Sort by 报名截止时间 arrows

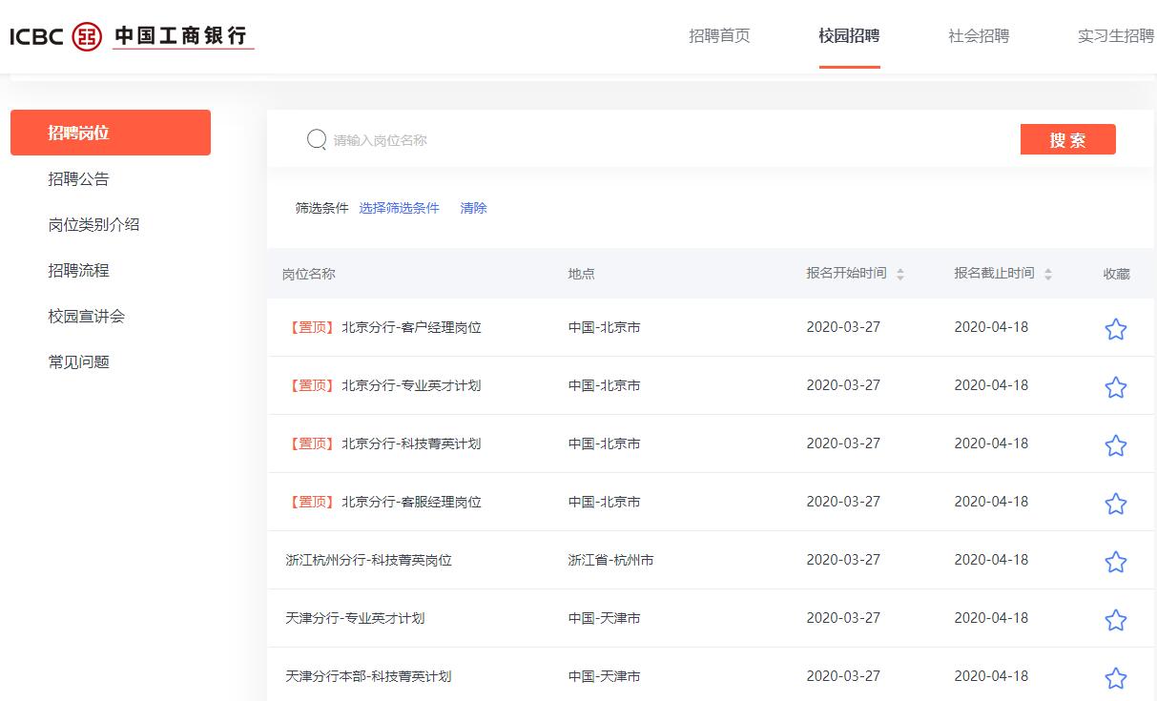click(x=1047, y=274)
